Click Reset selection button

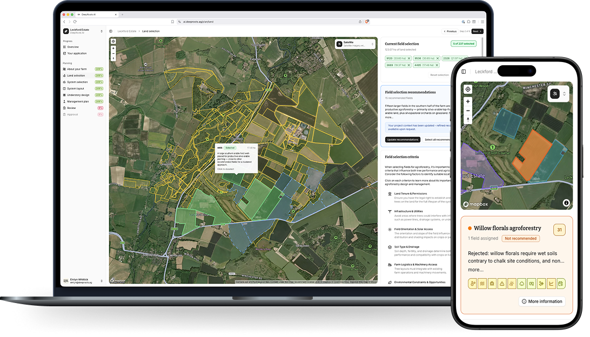coord(439,75)
